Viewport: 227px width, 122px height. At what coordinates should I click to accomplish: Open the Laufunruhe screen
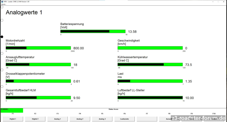pos(125,119)
